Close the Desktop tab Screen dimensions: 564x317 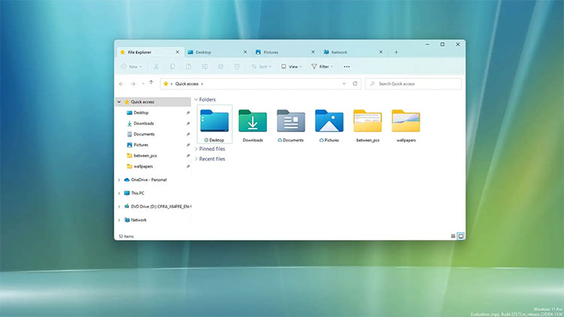click(x=245, y=52)
